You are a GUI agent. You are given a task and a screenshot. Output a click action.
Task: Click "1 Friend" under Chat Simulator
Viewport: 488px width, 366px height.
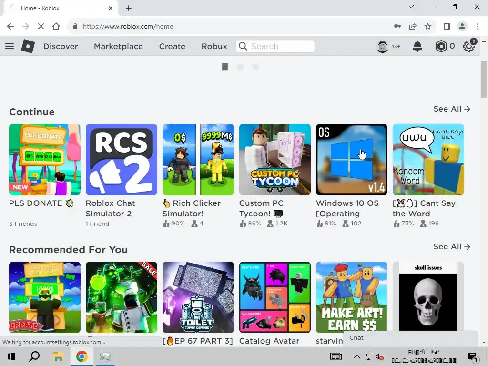pos(97,224)
